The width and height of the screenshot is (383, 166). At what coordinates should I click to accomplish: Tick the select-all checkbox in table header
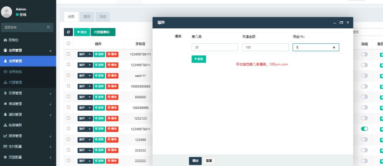[x=68, y=43]
